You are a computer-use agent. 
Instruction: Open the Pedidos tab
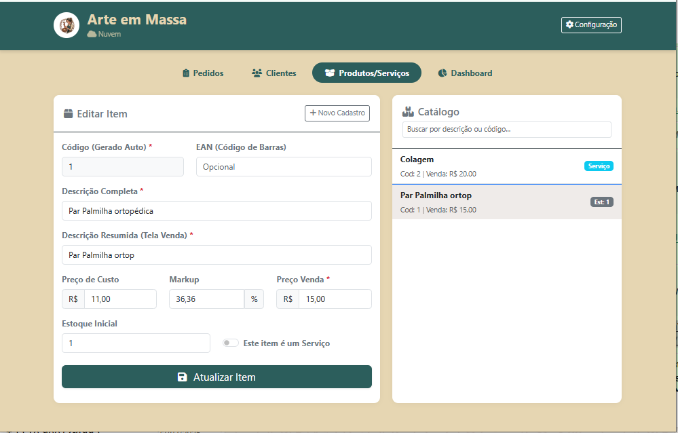click(203, 73)
